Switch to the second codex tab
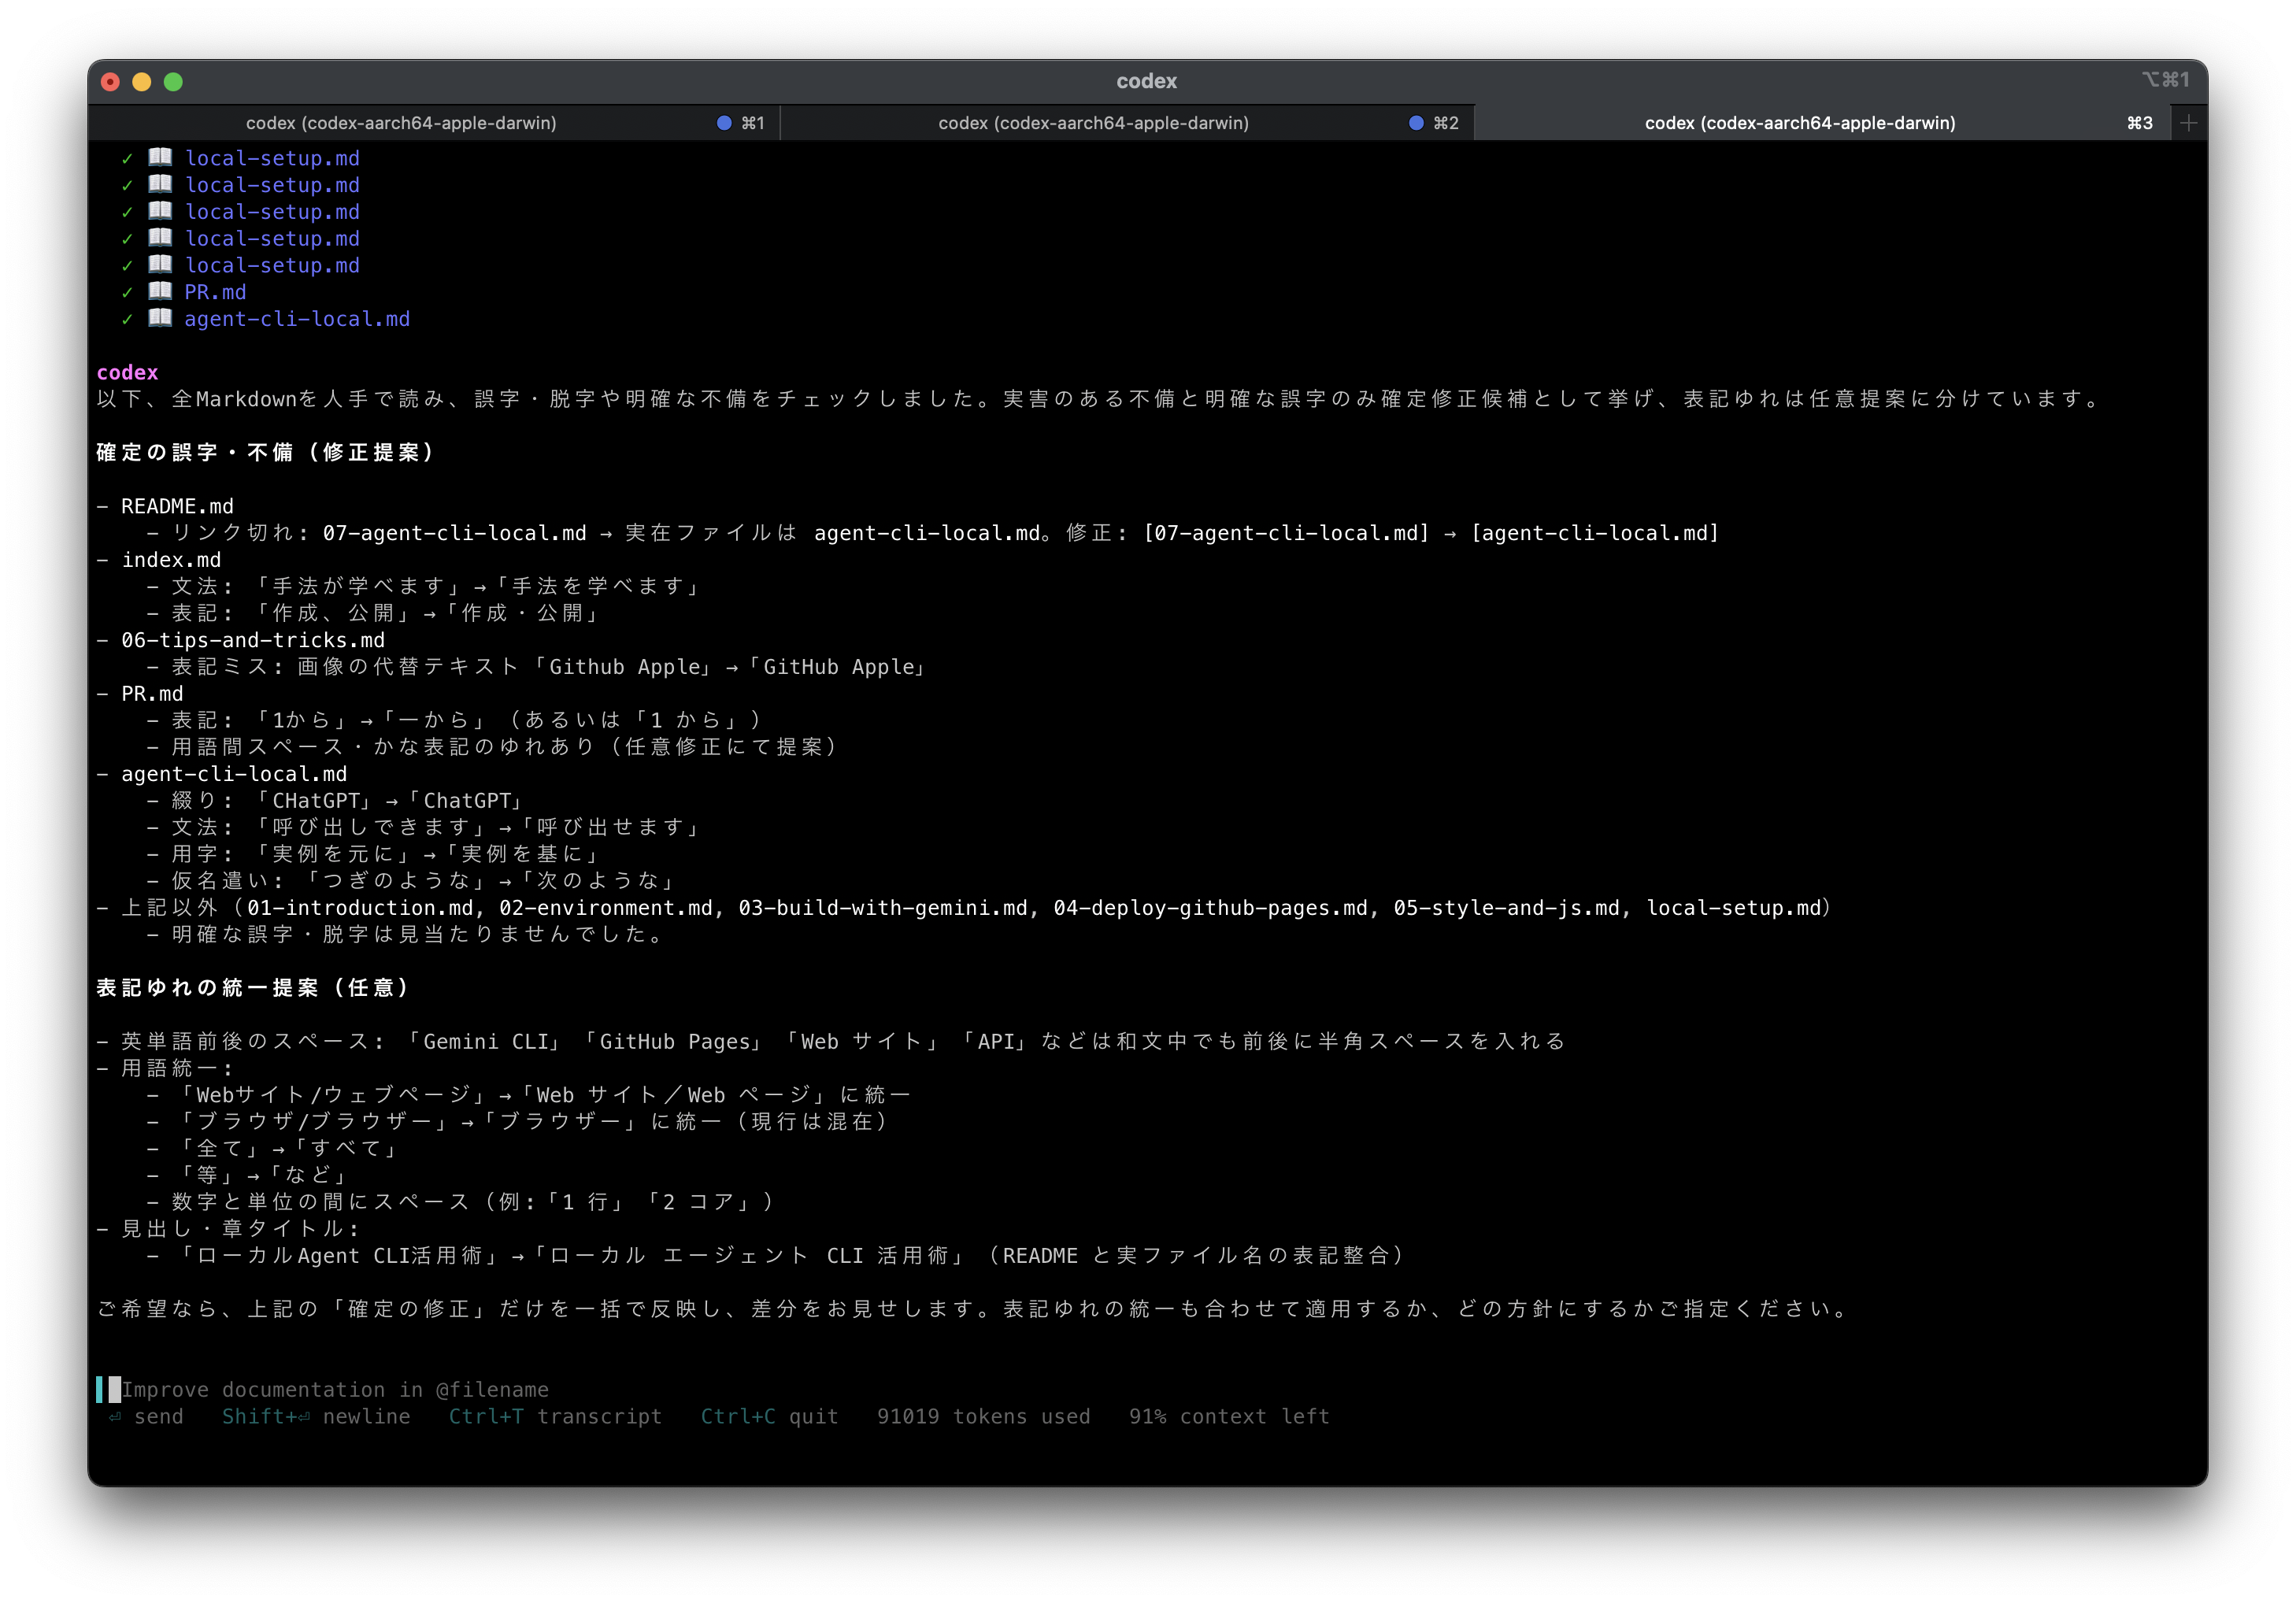The image size is (2296, 1603). (x=1093, y=122)
